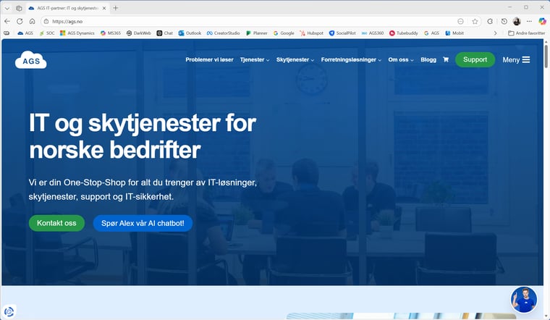Click the green Support button

pyautogui.click(x=475, y=59)
